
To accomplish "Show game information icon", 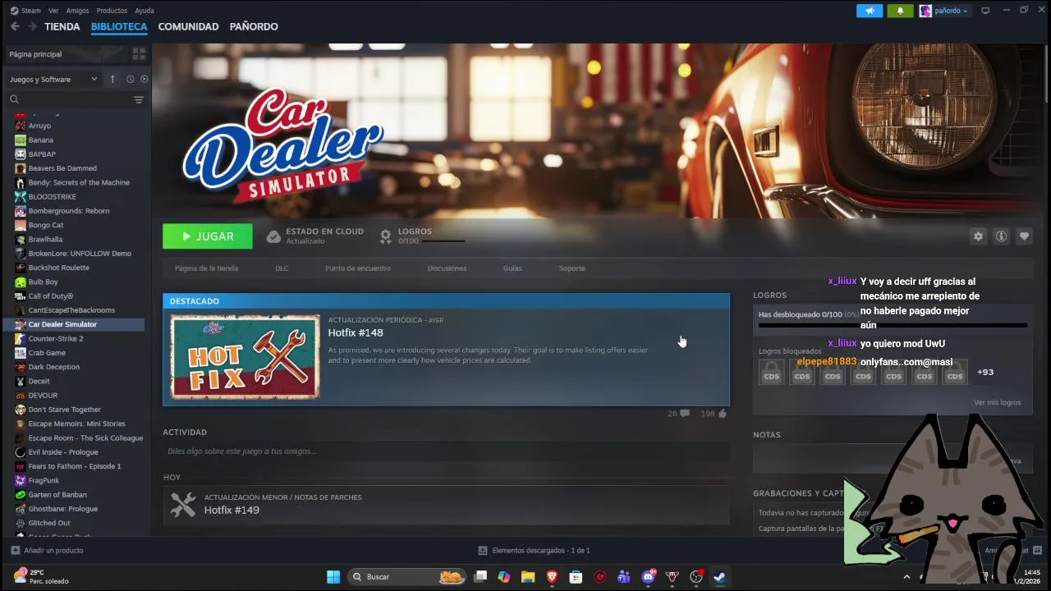I will (1001, 236).
